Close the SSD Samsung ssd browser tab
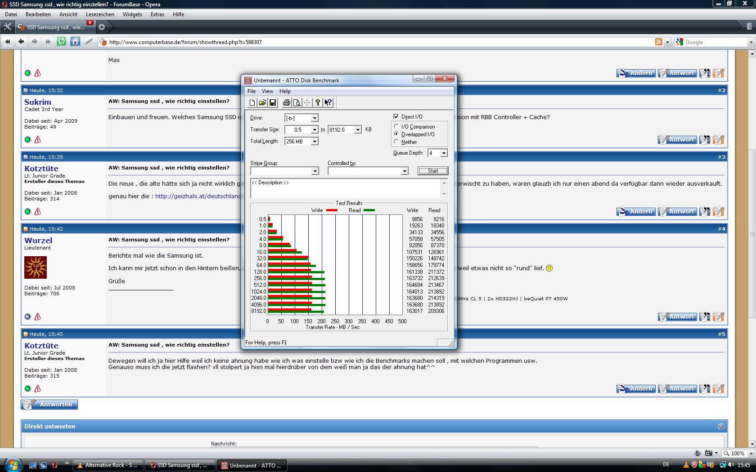Image resolution: width=756 pixels, height=472 pixels. (90, 22)
